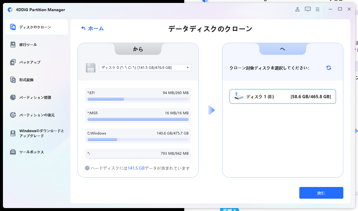The width and height of the screenshot is (358, 211).
Task: Click the 4DDiG app logo
Action: pyautogui.click(x=10, y=10)
